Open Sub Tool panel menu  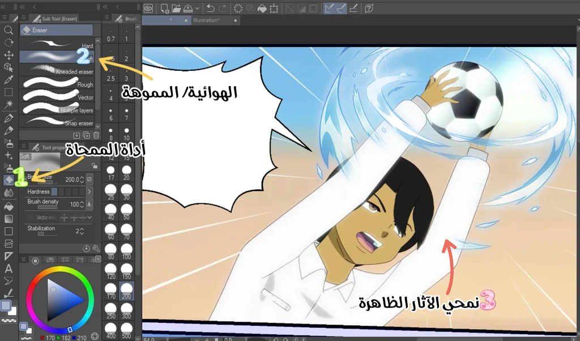tap(23, 18)
